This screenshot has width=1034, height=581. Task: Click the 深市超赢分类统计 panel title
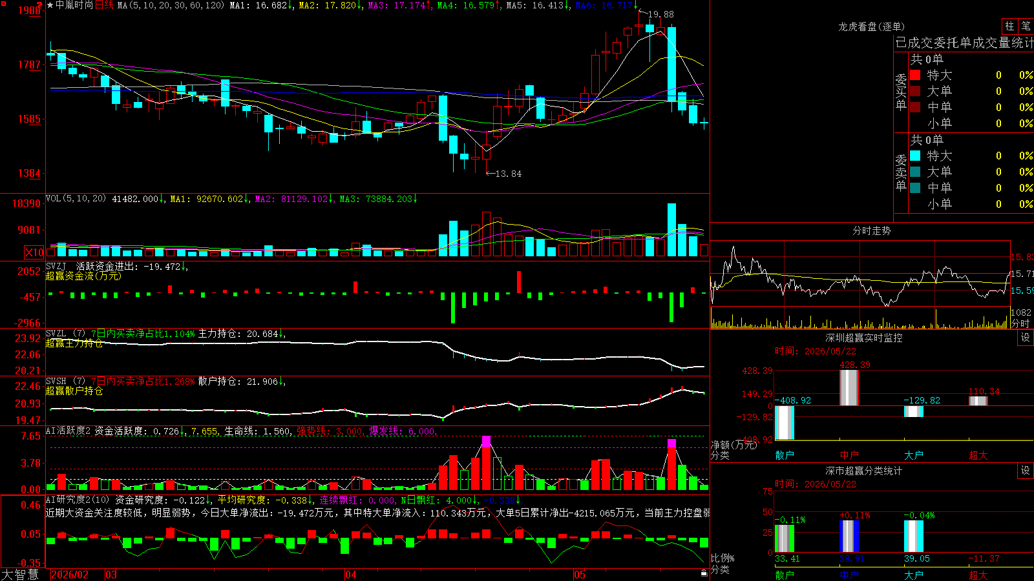click(864, 471)
